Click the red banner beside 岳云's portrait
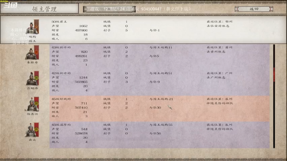The width and height of the screenshot is (287, 161). coord(37,130)
